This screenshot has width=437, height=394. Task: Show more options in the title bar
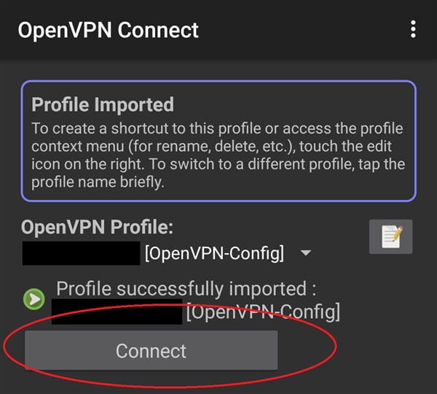click(x=413, y=30)
